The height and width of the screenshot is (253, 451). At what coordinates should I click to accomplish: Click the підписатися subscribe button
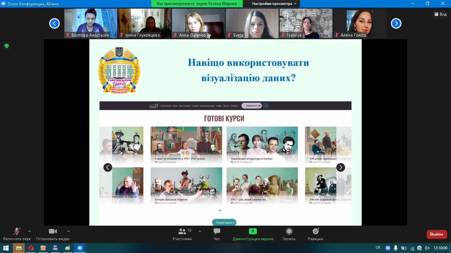pyautogui.click(x=252, y=106)
